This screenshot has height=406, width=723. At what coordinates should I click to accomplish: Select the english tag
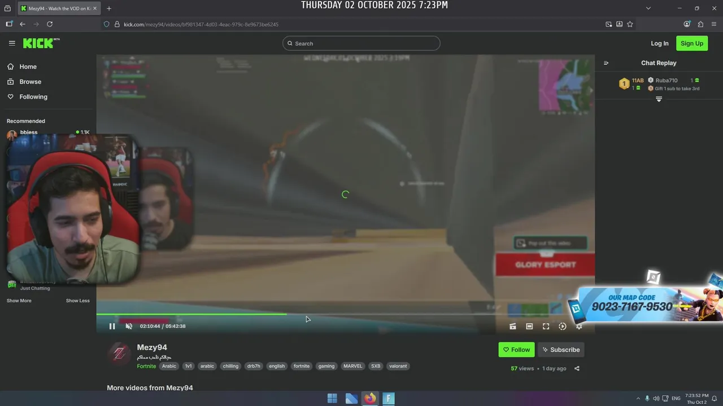(277, 366)
